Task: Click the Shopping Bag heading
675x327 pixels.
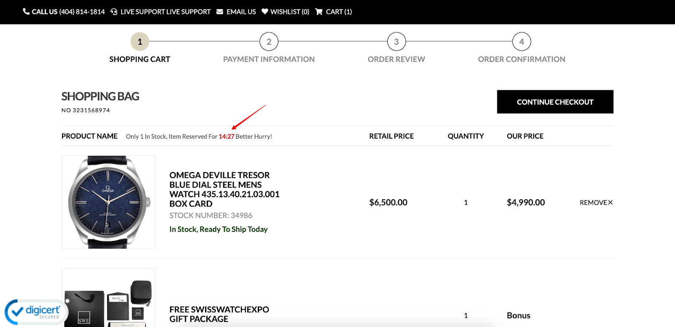Action: point(100,96)
